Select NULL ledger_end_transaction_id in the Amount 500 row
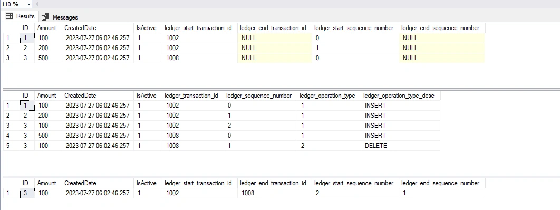560x210 pixels. pos(275,58)
